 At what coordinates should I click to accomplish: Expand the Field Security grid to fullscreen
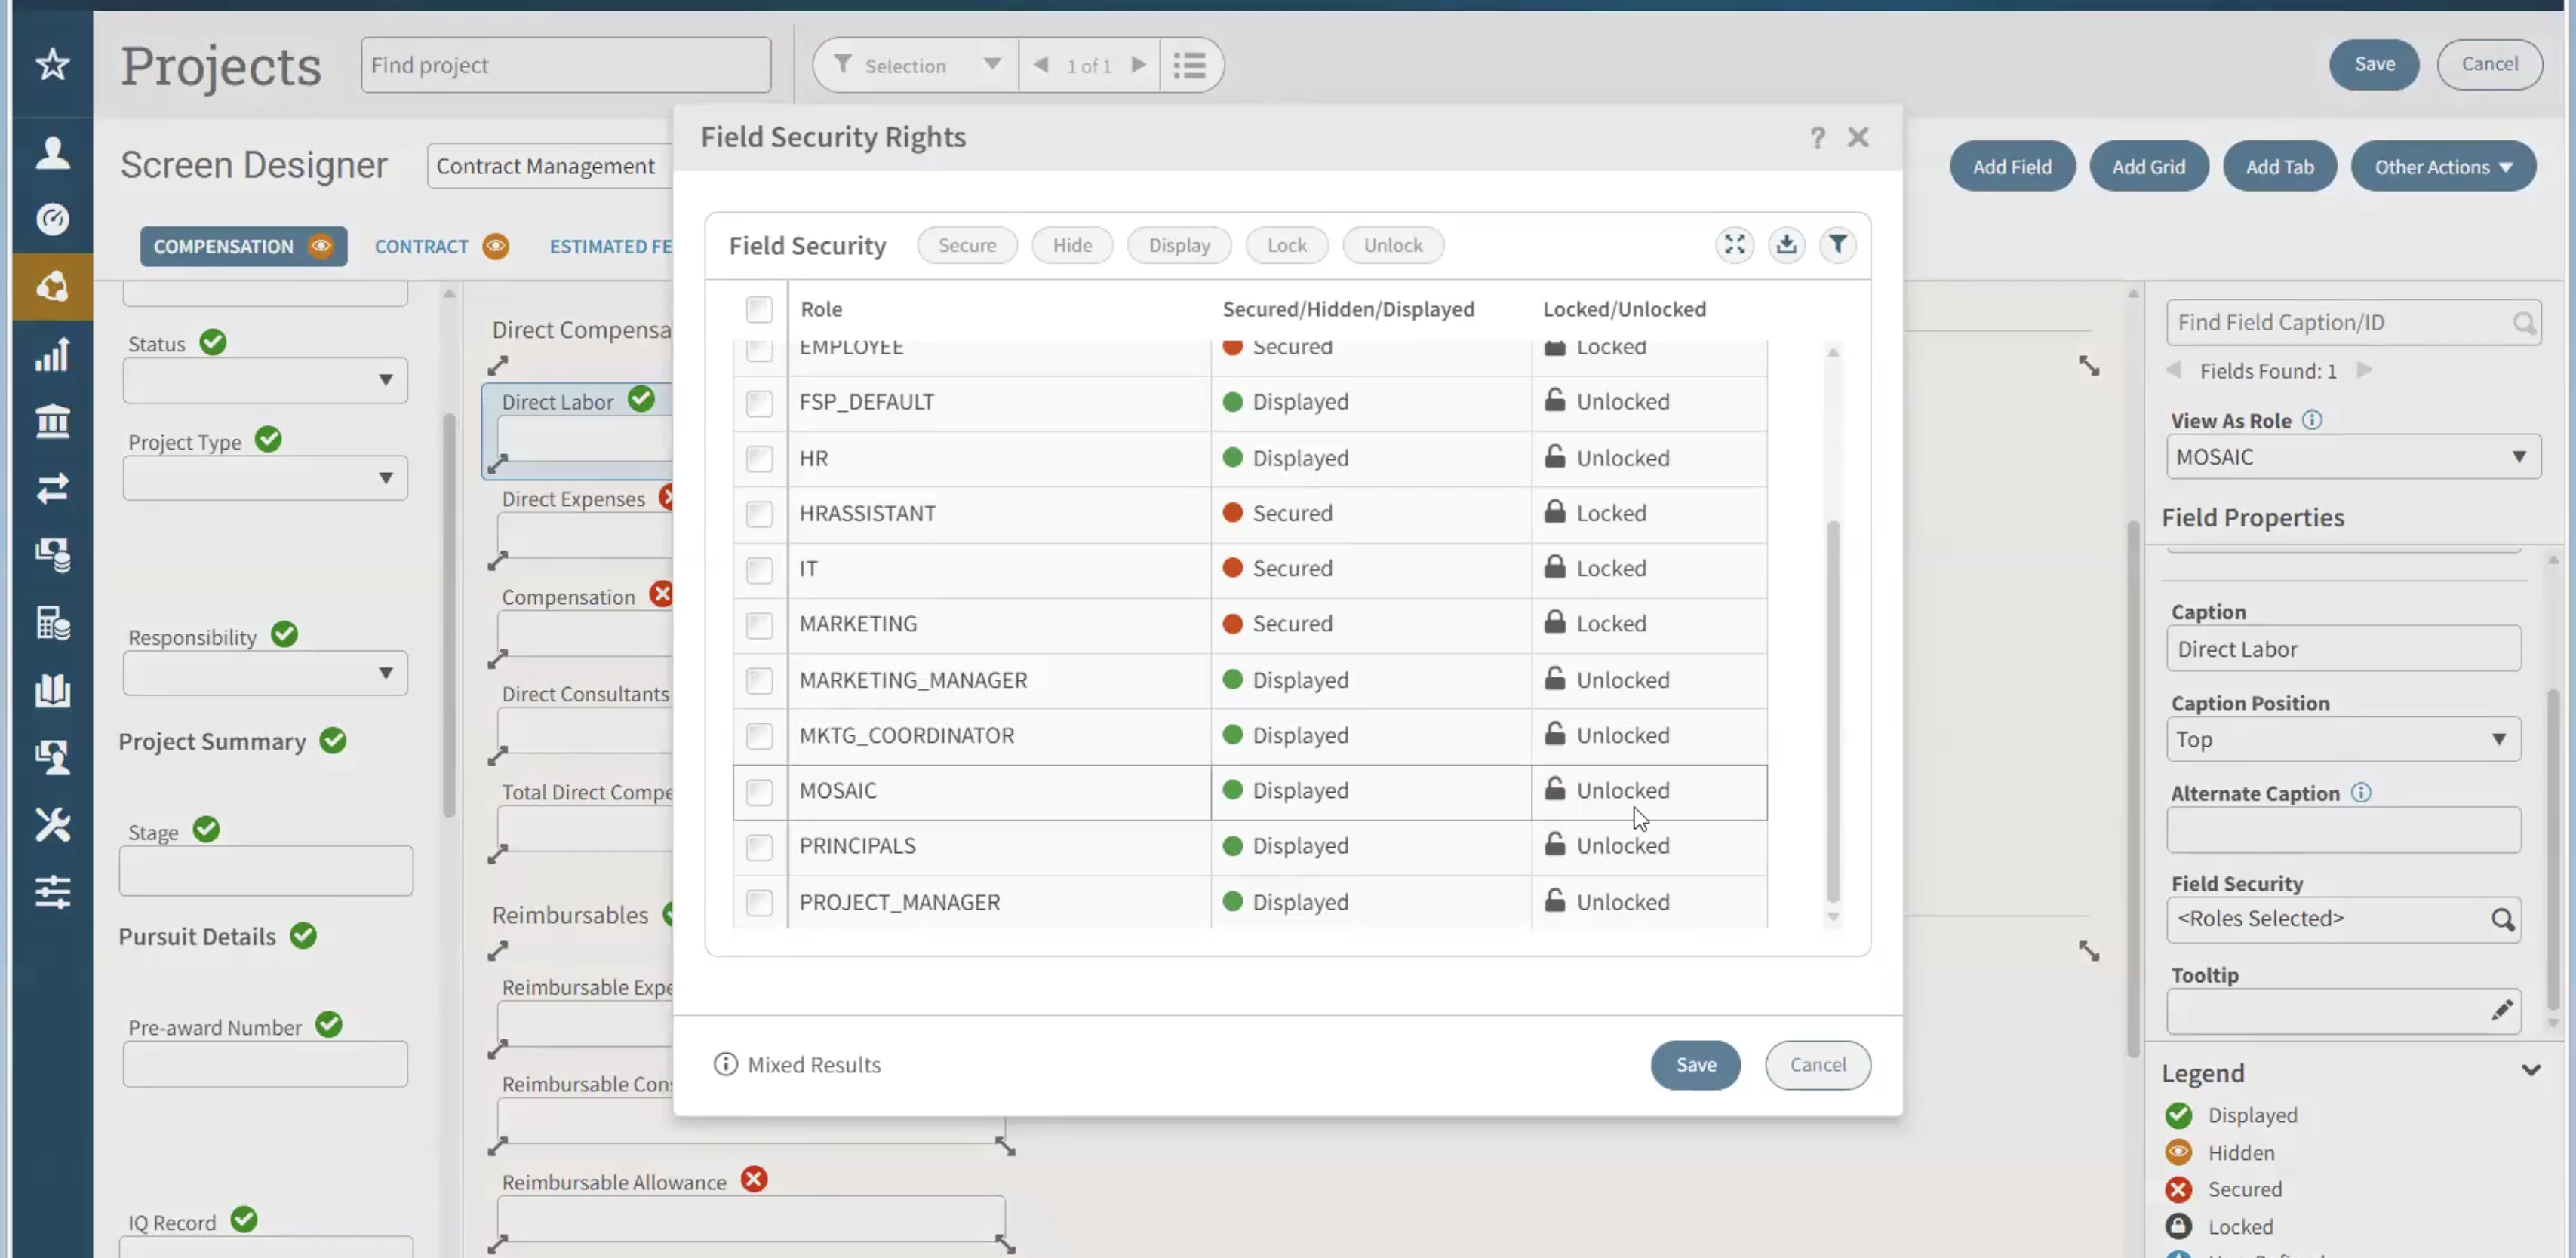(1734, 245)
